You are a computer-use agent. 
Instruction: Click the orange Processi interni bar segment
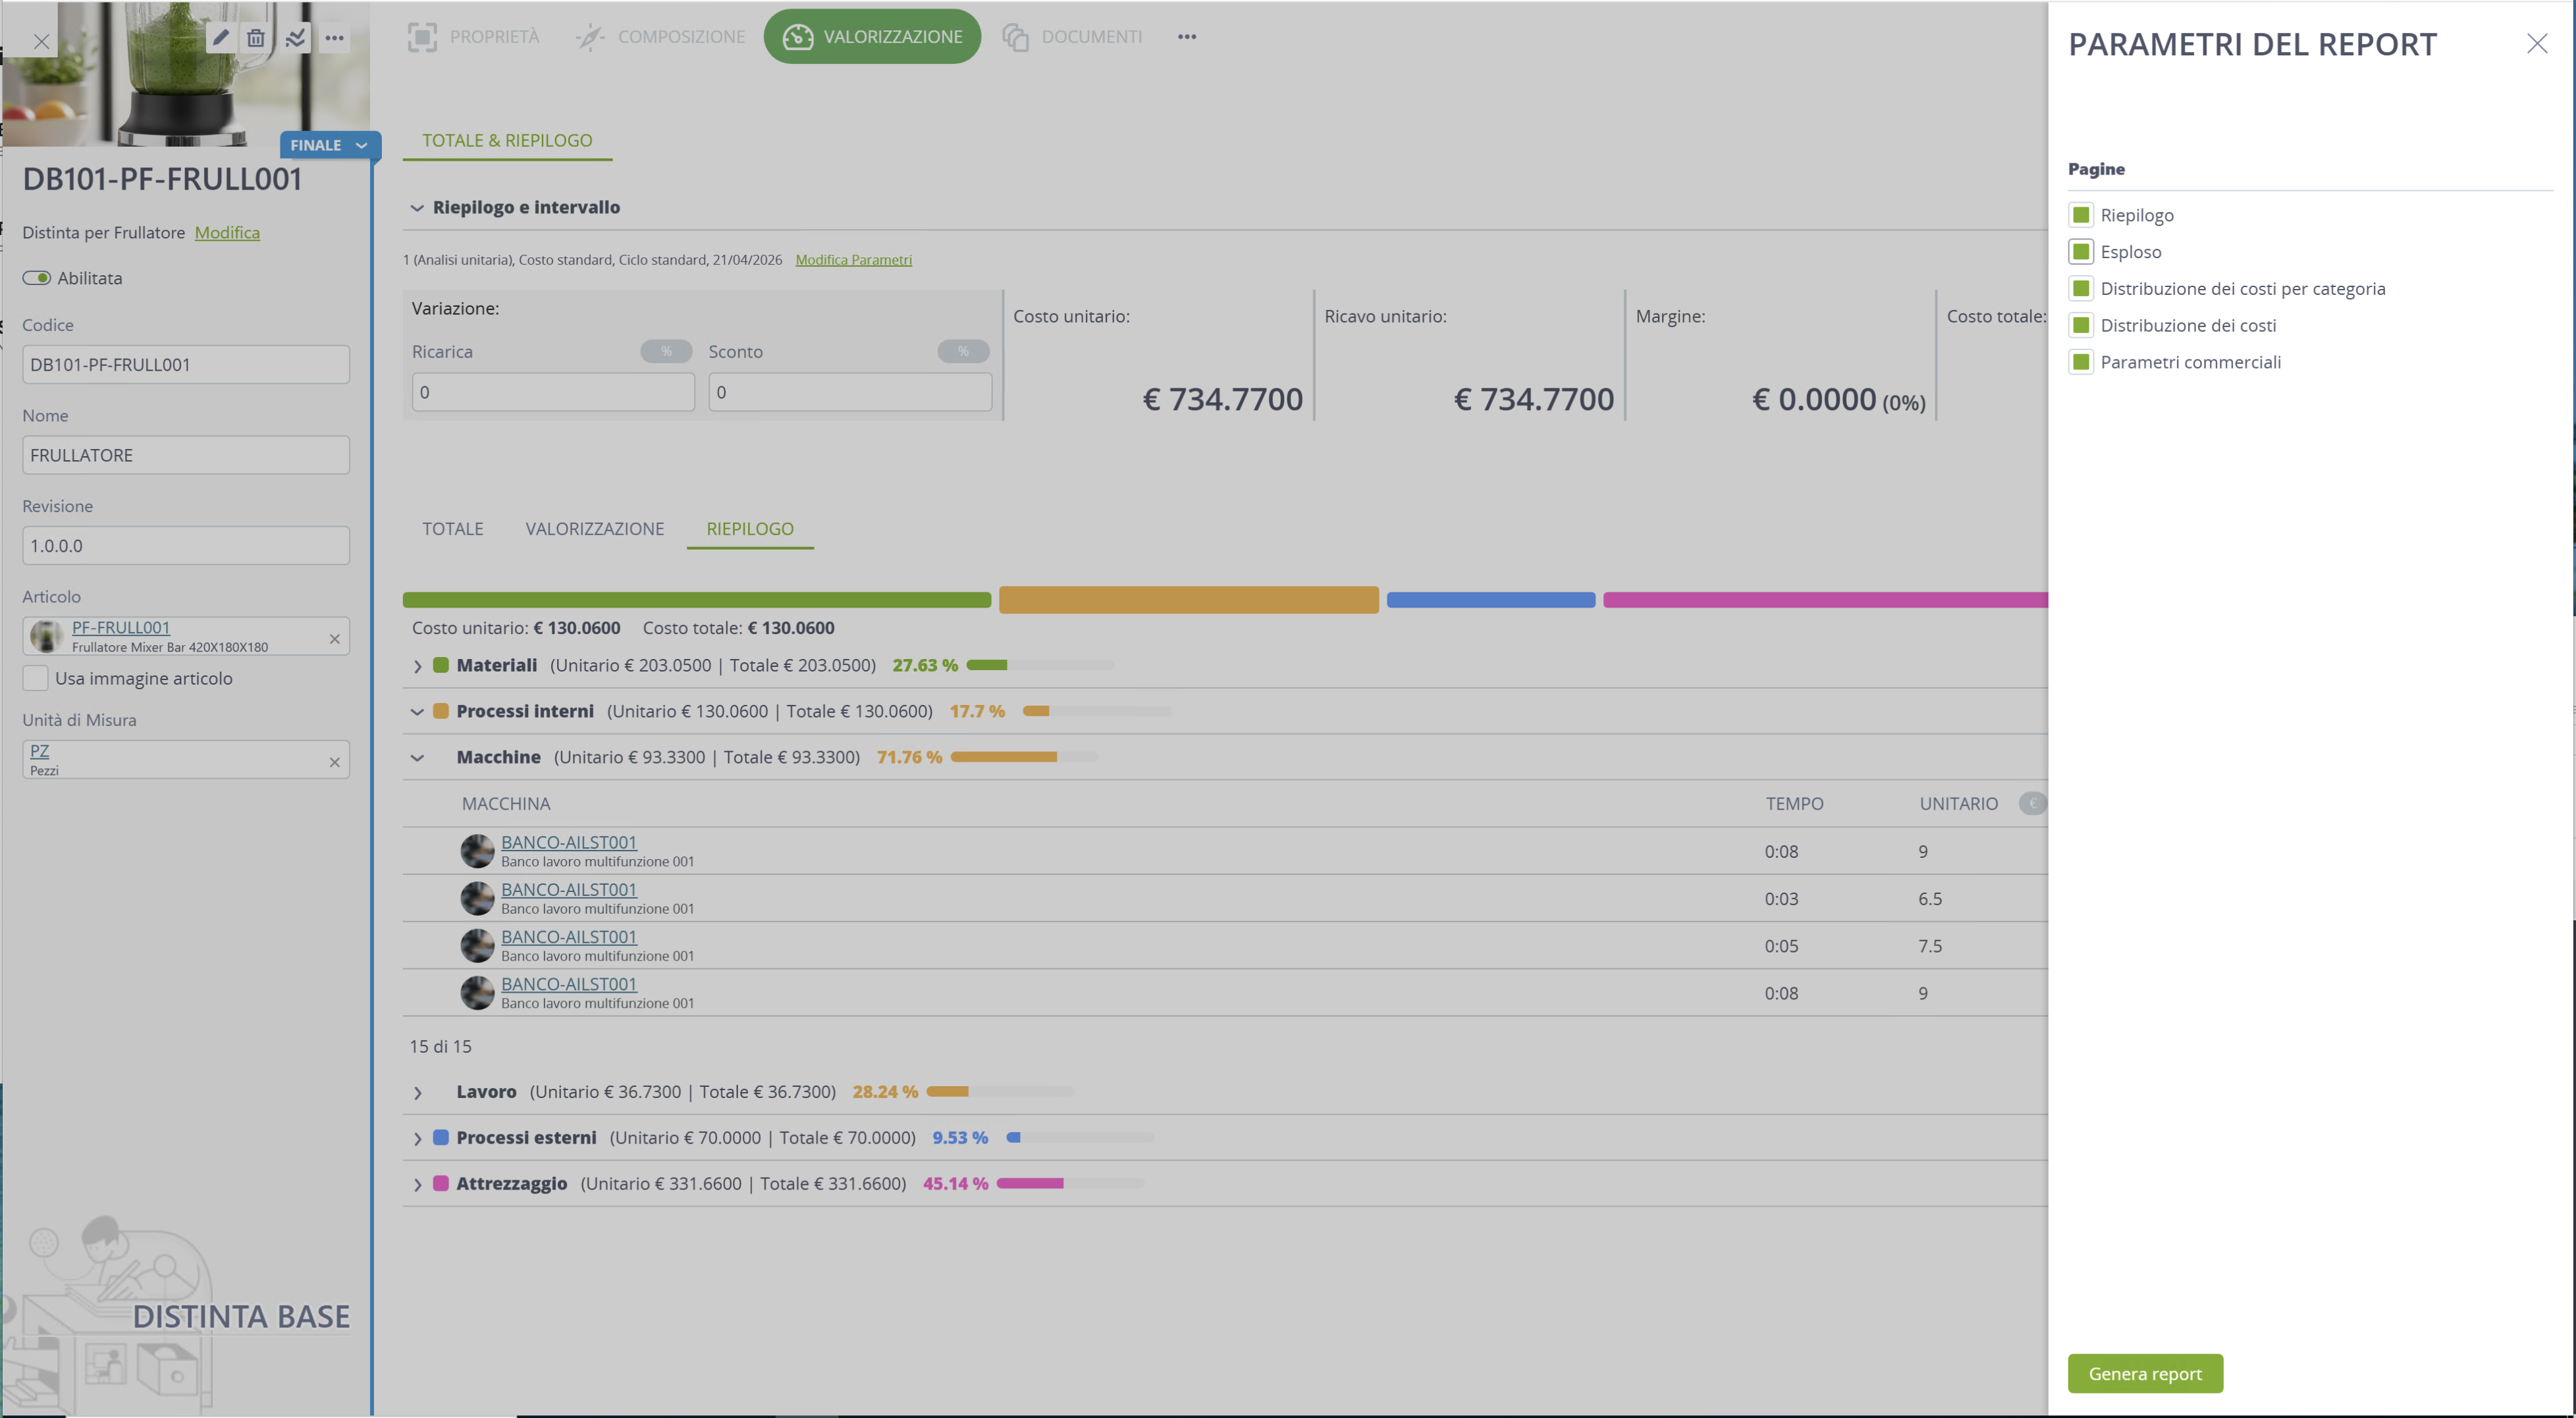[x=1188, y=600]
